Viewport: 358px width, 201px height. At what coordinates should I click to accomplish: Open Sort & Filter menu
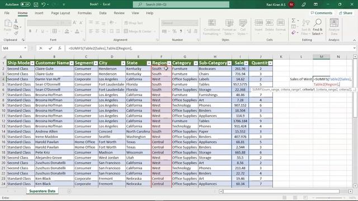306,27
